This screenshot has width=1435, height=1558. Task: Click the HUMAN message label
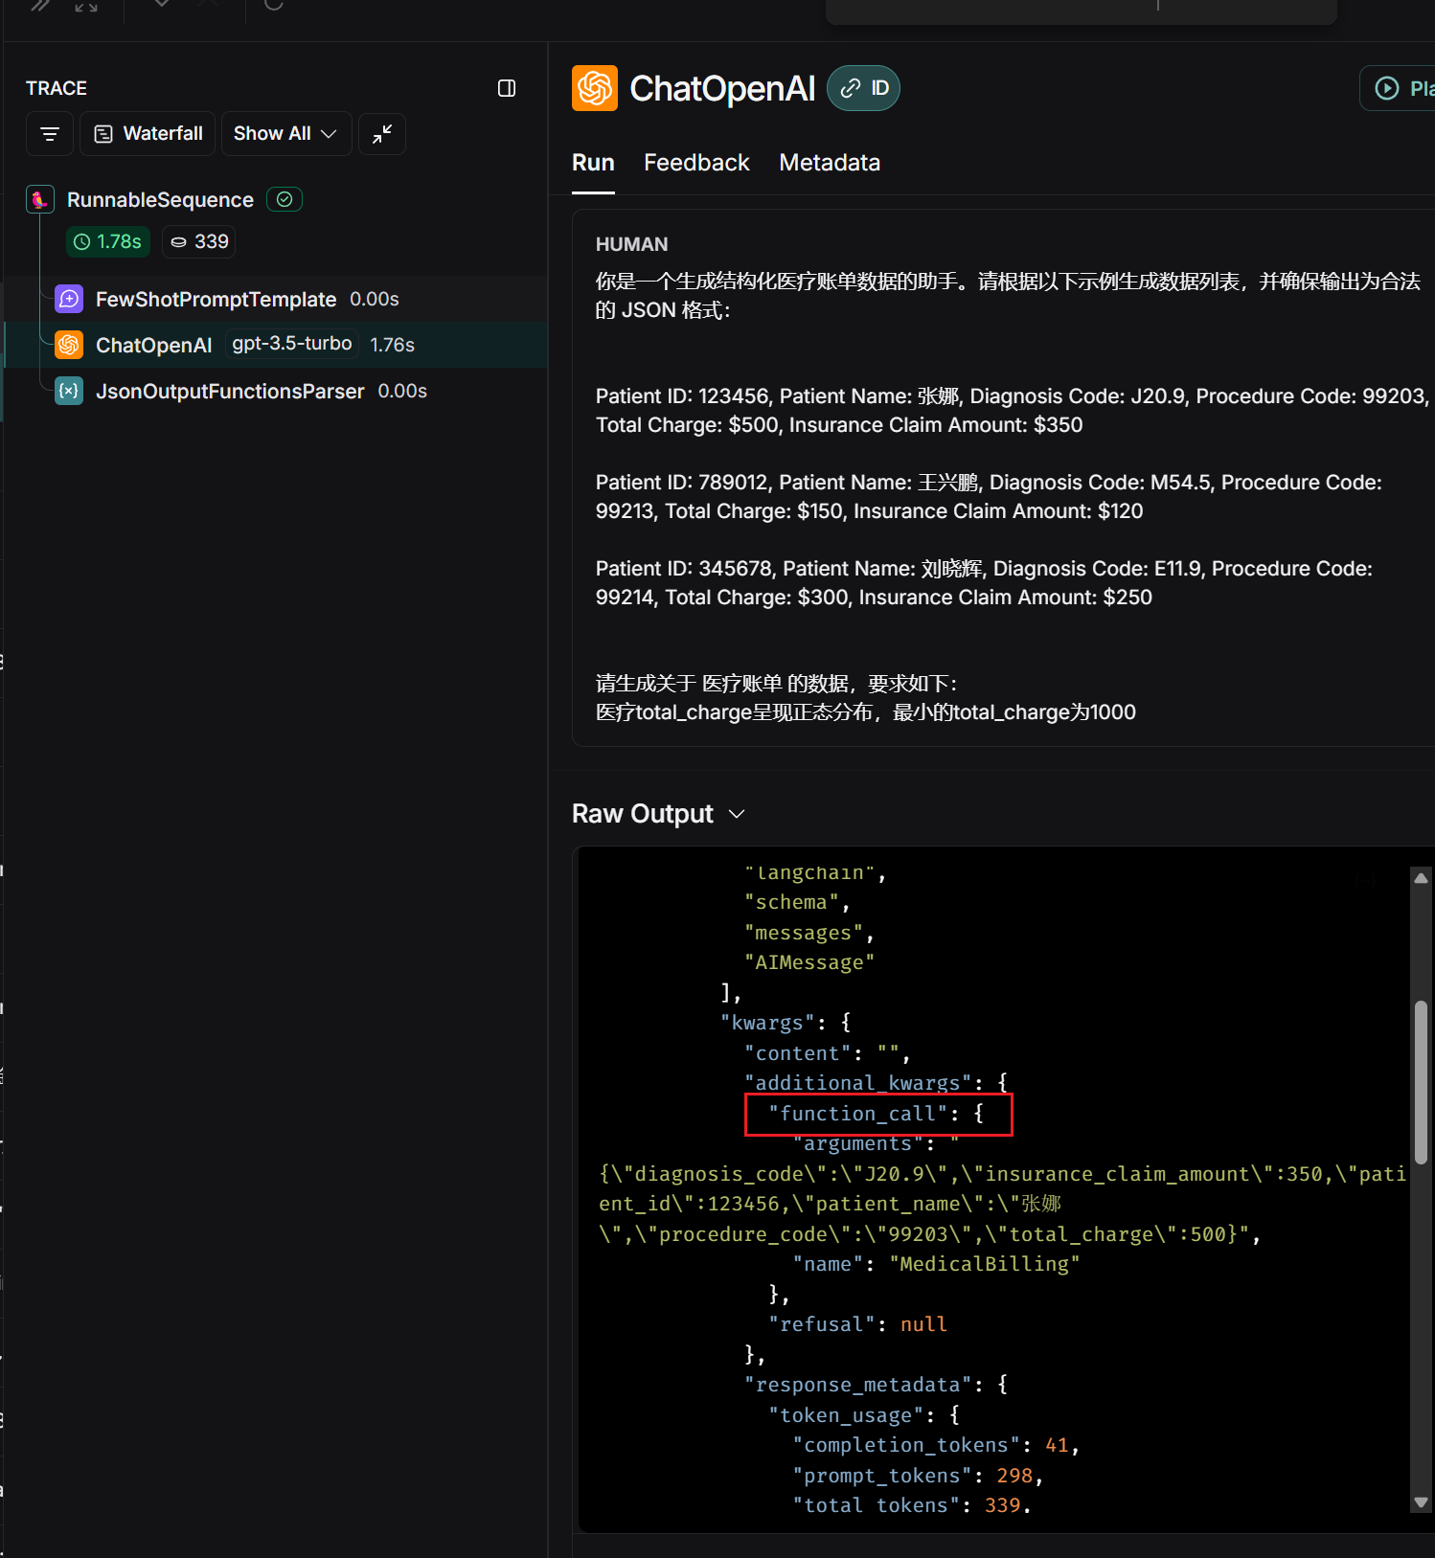pos(631,244)
